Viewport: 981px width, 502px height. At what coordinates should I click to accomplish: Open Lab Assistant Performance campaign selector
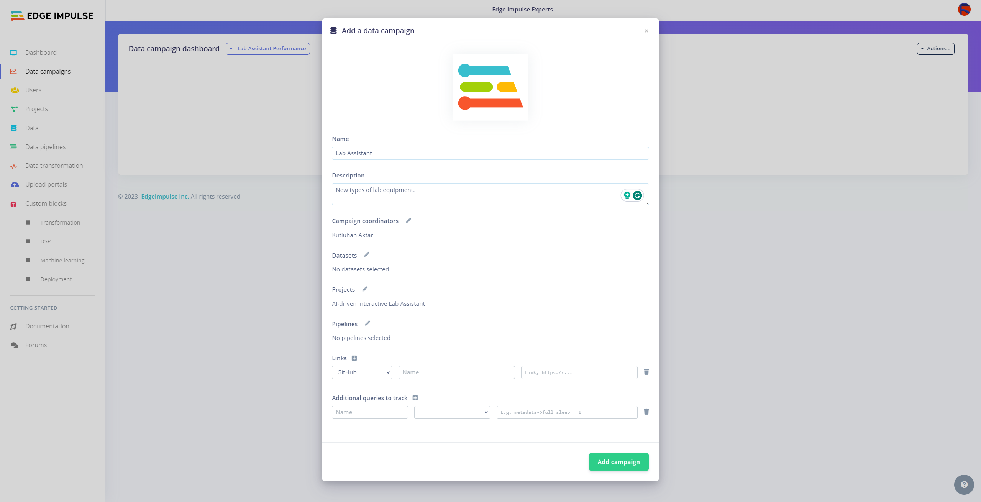click(267, 49)
